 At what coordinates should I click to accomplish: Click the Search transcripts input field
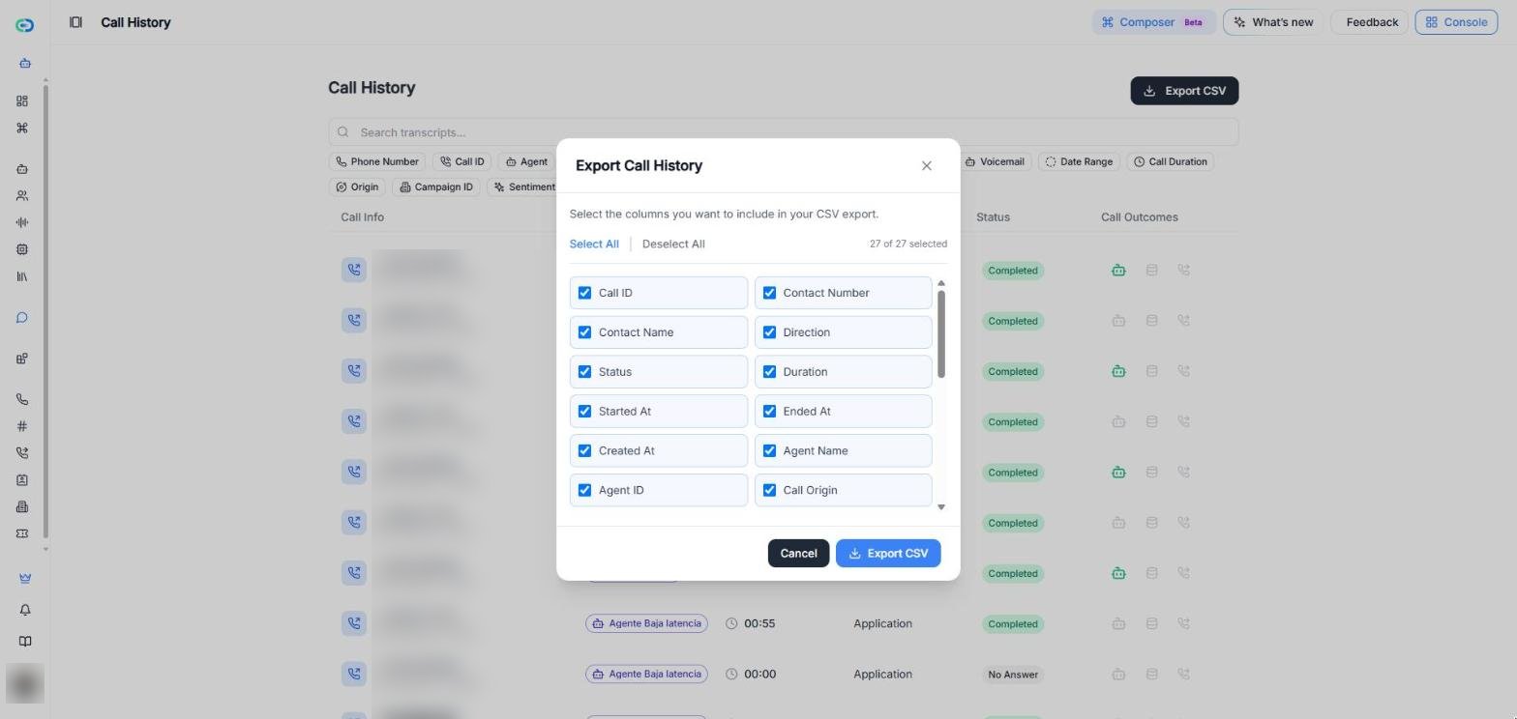pos(784,132)
